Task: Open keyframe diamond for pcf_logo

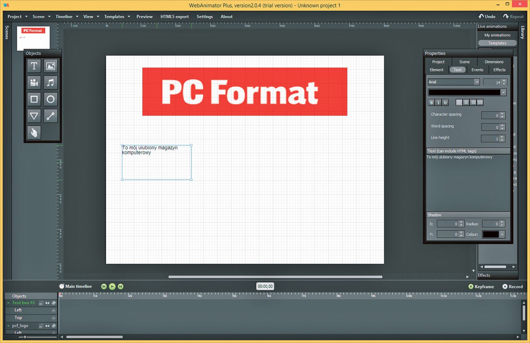Action: (54, 326)
